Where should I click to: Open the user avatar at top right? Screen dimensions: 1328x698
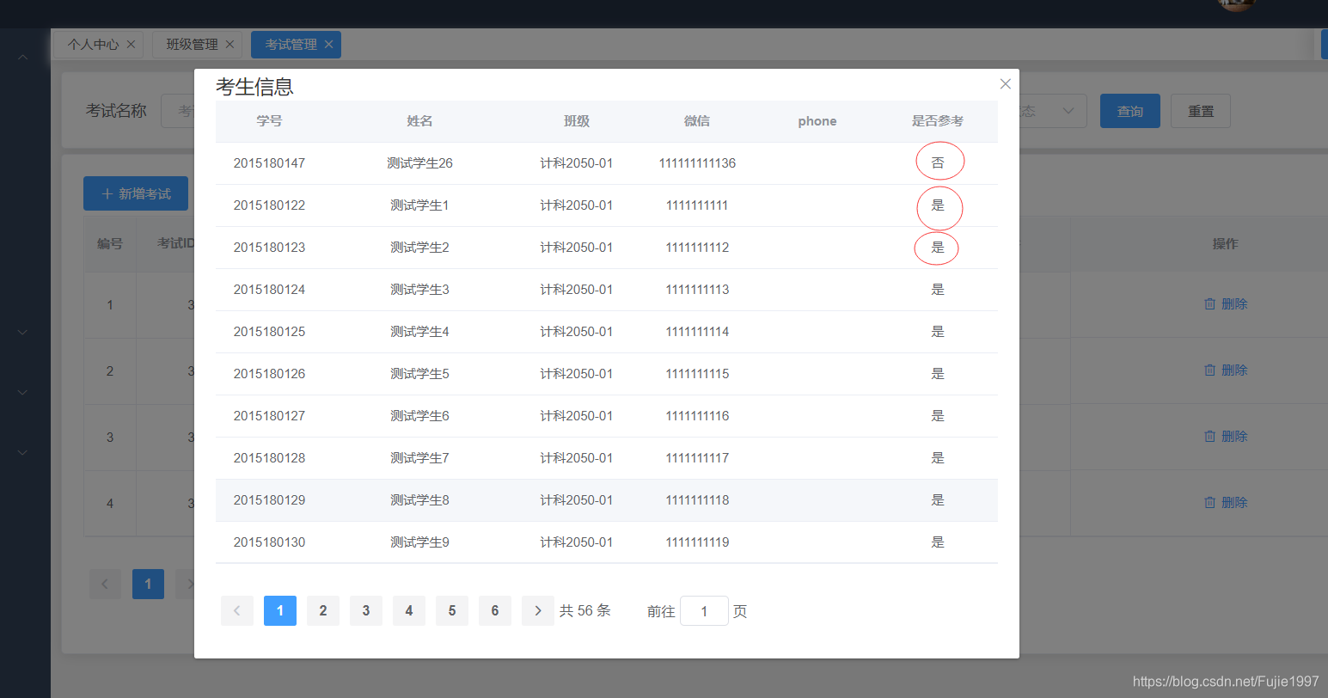[1236, 4]
